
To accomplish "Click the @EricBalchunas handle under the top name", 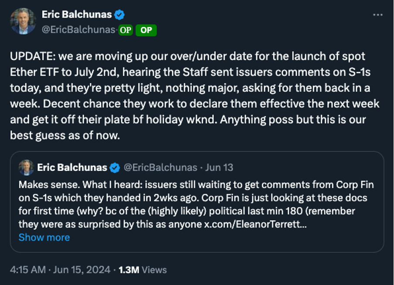I will [x=78, y=30].
